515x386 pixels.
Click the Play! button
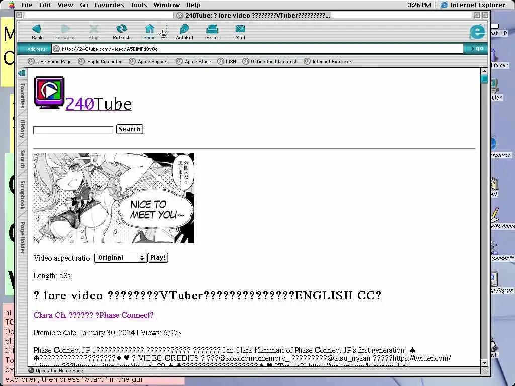pyautogui.click(x=158, y=258)
